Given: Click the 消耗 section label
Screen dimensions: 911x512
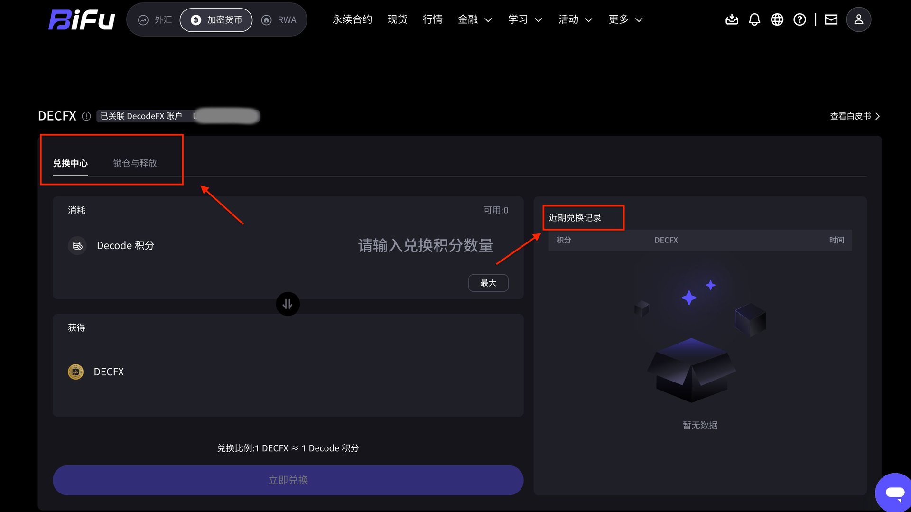Looking at the screenshot, I should [x=77, y=210].
